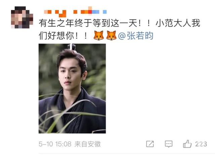This screenshot has height=157, width=215.
Task: Click the 223 like count
Action: (x=201, y=144)
